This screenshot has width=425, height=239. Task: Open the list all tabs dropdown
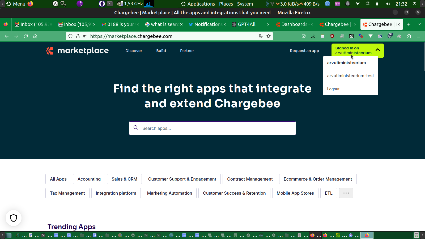coord(419,24)
